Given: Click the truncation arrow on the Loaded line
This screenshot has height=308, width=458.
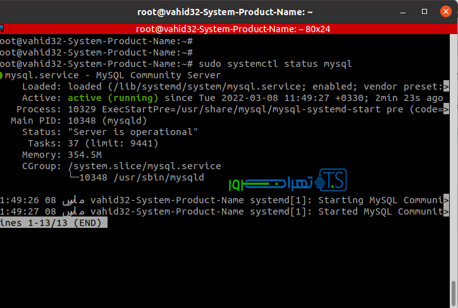Looking at the screenshot, I should click(x=446, y=86).
